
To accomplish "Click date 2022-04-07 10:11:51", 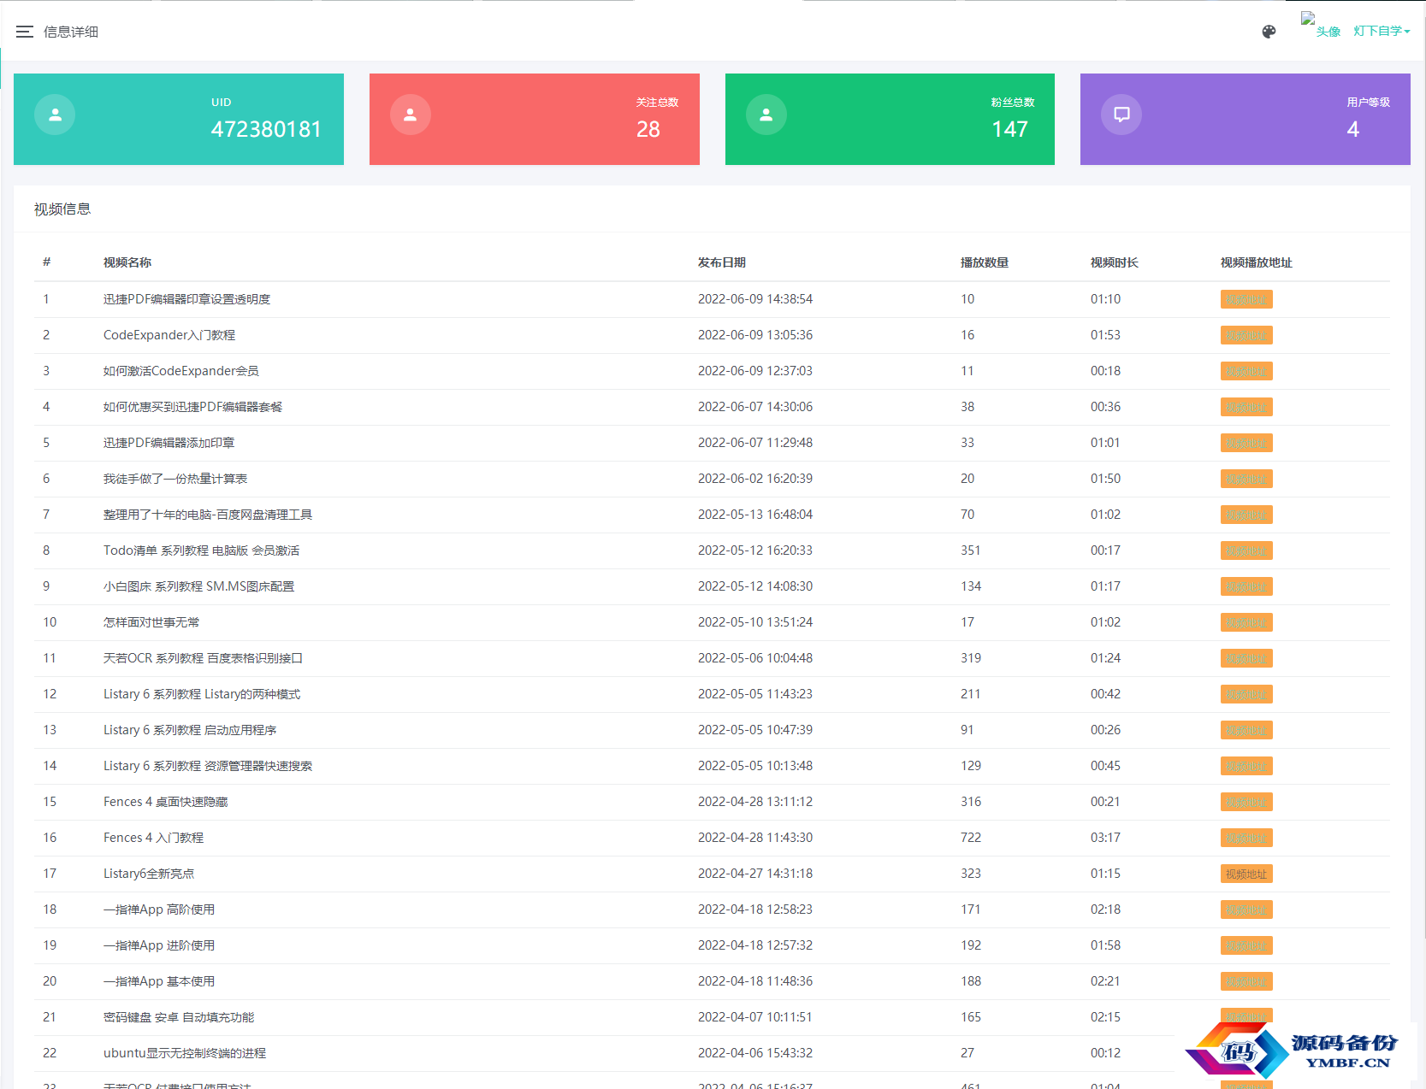I will click(x=755, y=1017).
